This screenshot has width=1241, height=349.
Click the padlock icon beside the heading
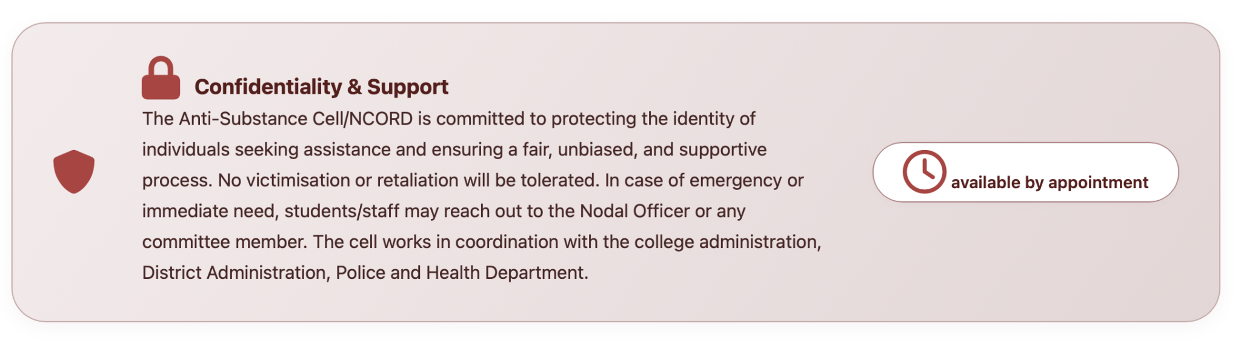[x=161, y=77]
